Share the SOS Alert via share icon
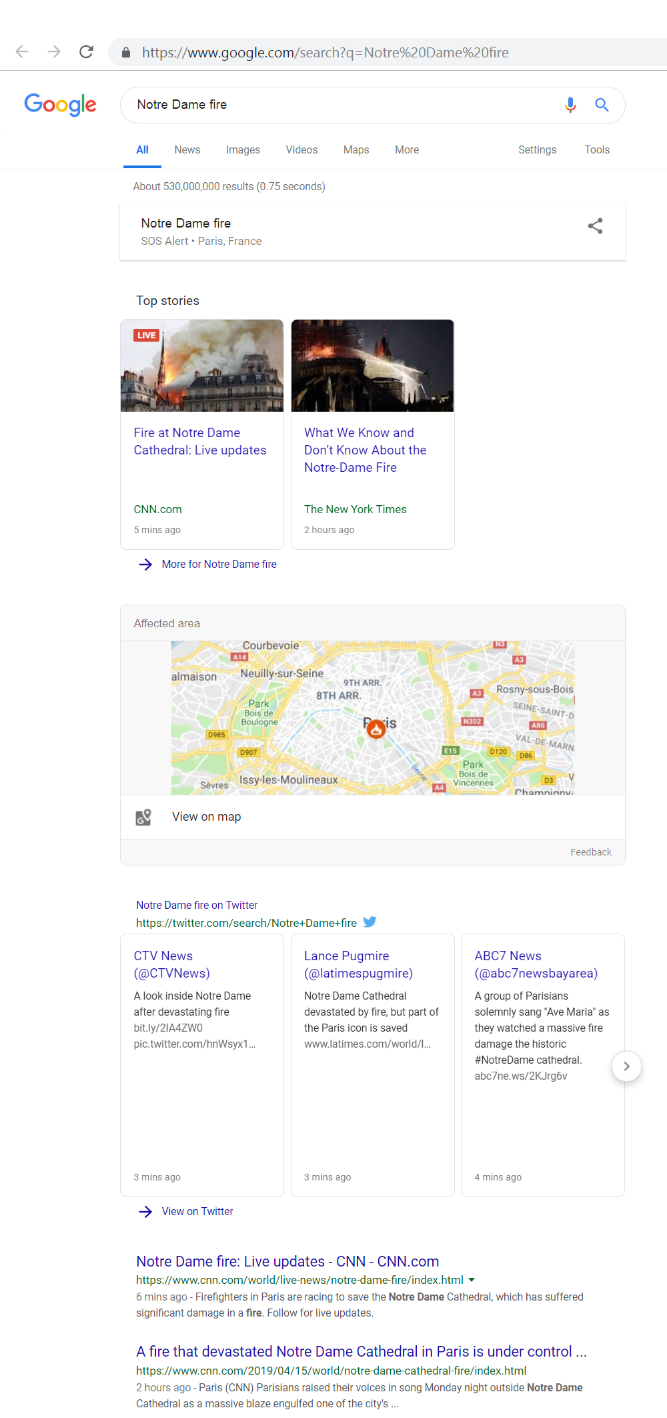Screen dimensions: 667x1418 click(x=595, y=226)
